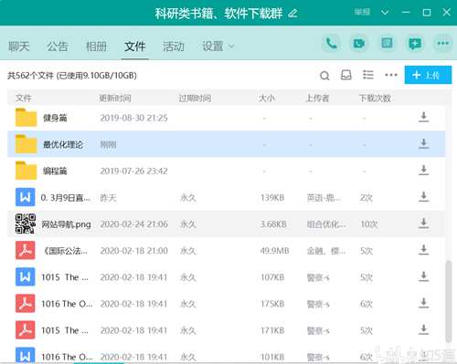Click the green chat-plus invite icon
The width and height of the screenshot is (457, 364).
(415, 44)
